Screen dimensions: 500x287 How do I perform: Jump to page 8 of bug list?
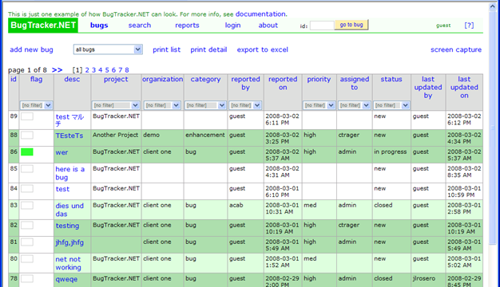(127, 70)
